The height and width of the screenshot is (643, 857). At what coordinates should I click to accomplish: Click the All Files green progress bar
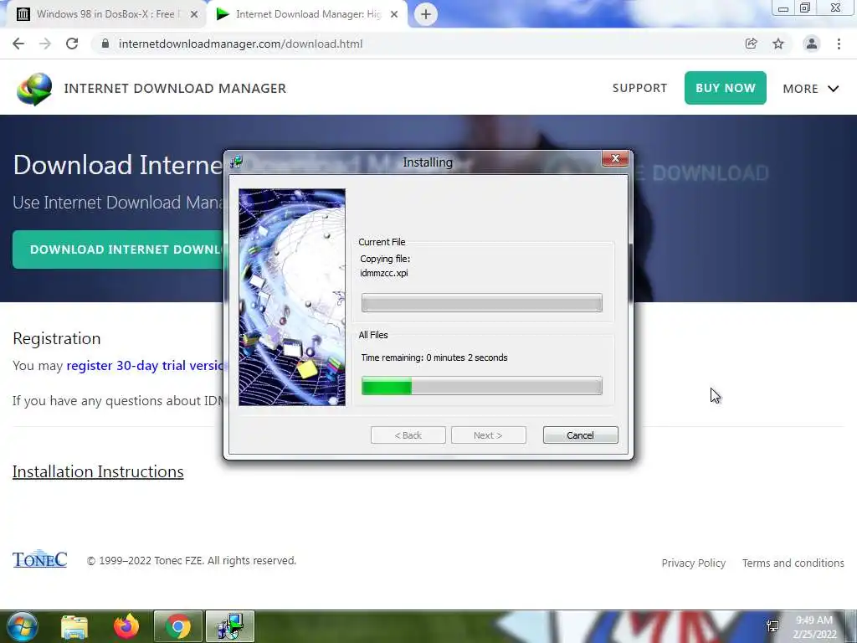[x=481, y=386]
